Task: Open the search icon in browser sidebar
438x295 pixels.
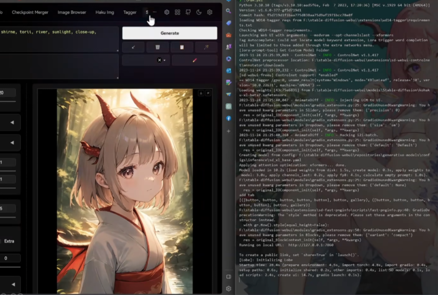Action: point(228,11)
